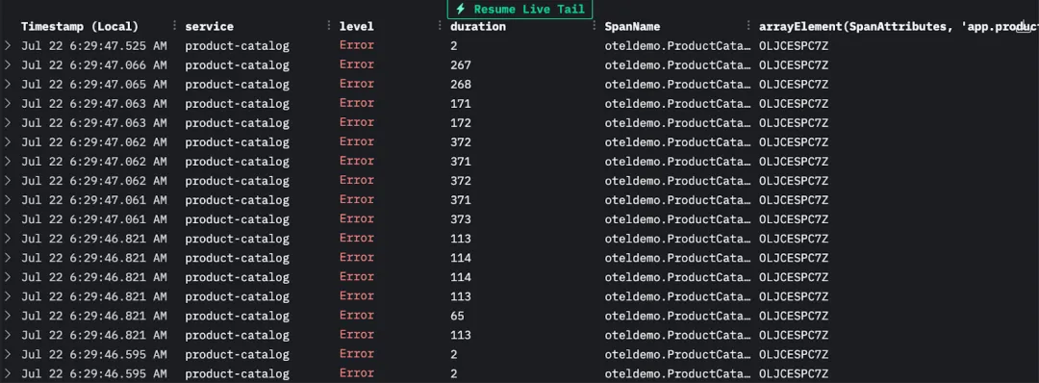Open the level column options dots
1039x383 pixels.
440,26
